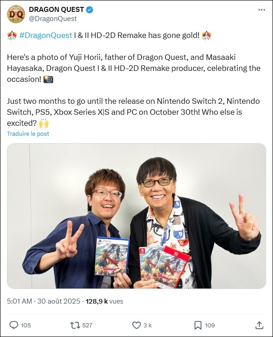Image resolution: width=273 pixels, height=337 pixels.
Task: Open the attached photo of two men
Action: (136, 216)
